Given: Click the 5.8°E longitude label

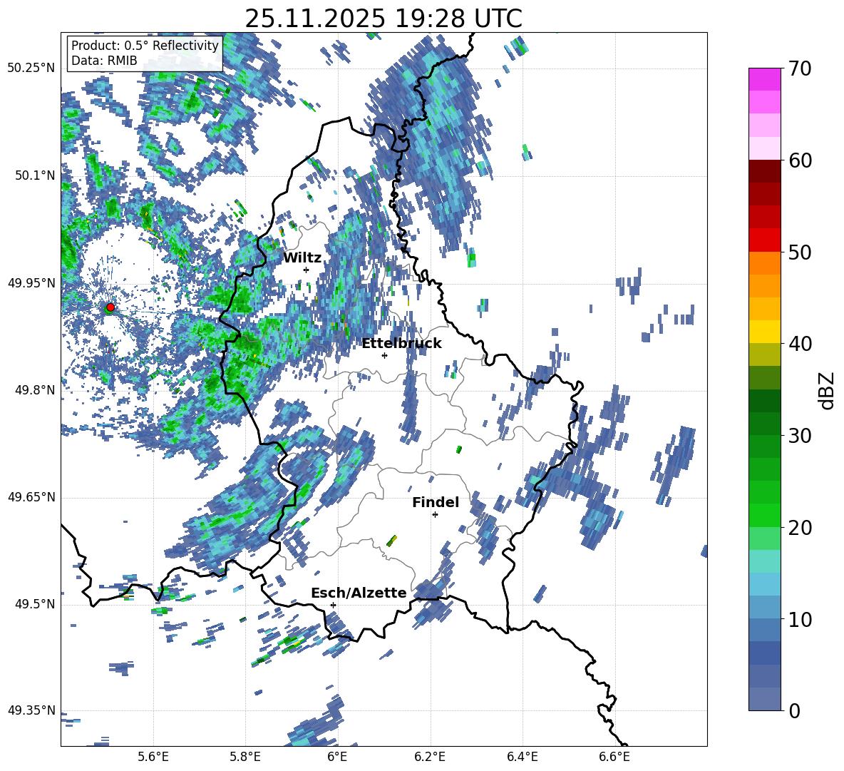Looking at the screenshot, I should tap(245, 757).
